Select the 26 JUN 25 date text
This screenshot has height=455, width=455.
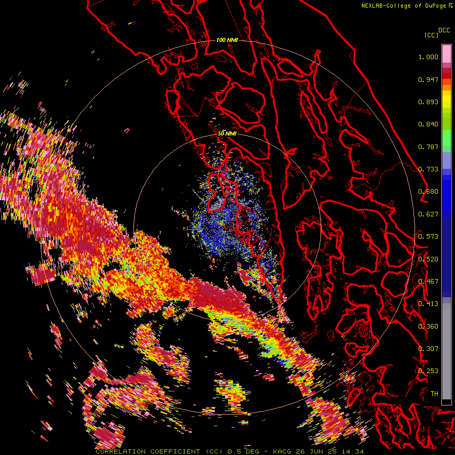point(316,451)
